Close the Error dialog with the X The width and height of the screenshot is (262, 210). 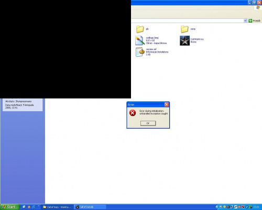click(167, 104)
